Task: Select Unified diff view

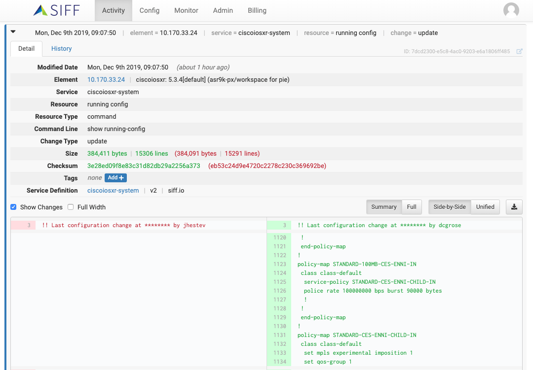Action: click(485, 207)
